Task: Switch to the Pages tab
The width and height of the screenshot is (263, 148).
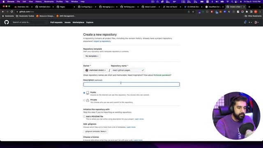Action: 65,7
